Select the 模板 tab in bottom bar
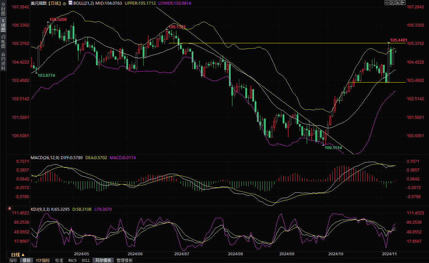The width and height of the screenshot is (429, 263). (x=27, y=260)
